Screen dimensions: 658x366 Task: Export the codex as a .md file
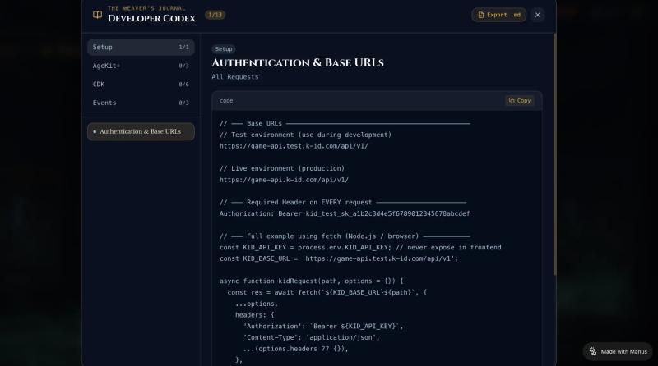499,15
